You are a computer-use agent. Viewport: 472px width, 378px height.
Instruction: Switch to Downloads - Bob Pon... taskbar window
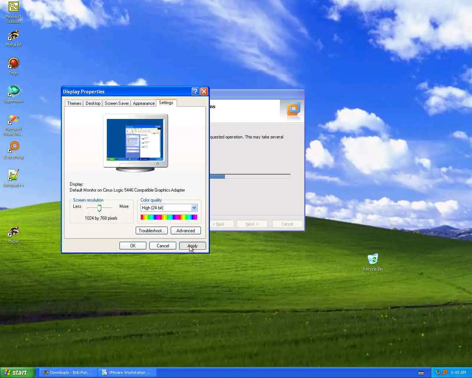[68, 372]
